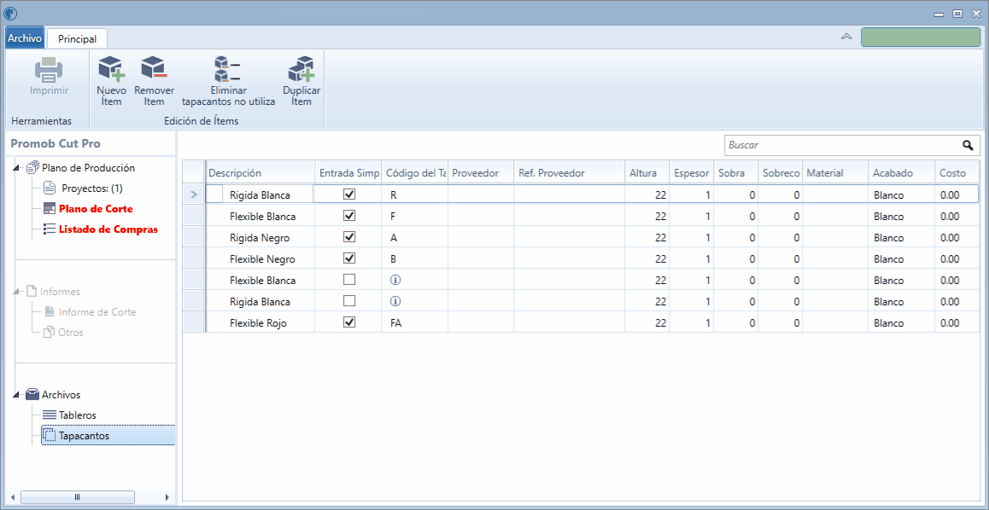The image size is (989, 510).
Task: Check Entrada Simple for unchecked Rigida Blanca row
Action: pos(348,301)
